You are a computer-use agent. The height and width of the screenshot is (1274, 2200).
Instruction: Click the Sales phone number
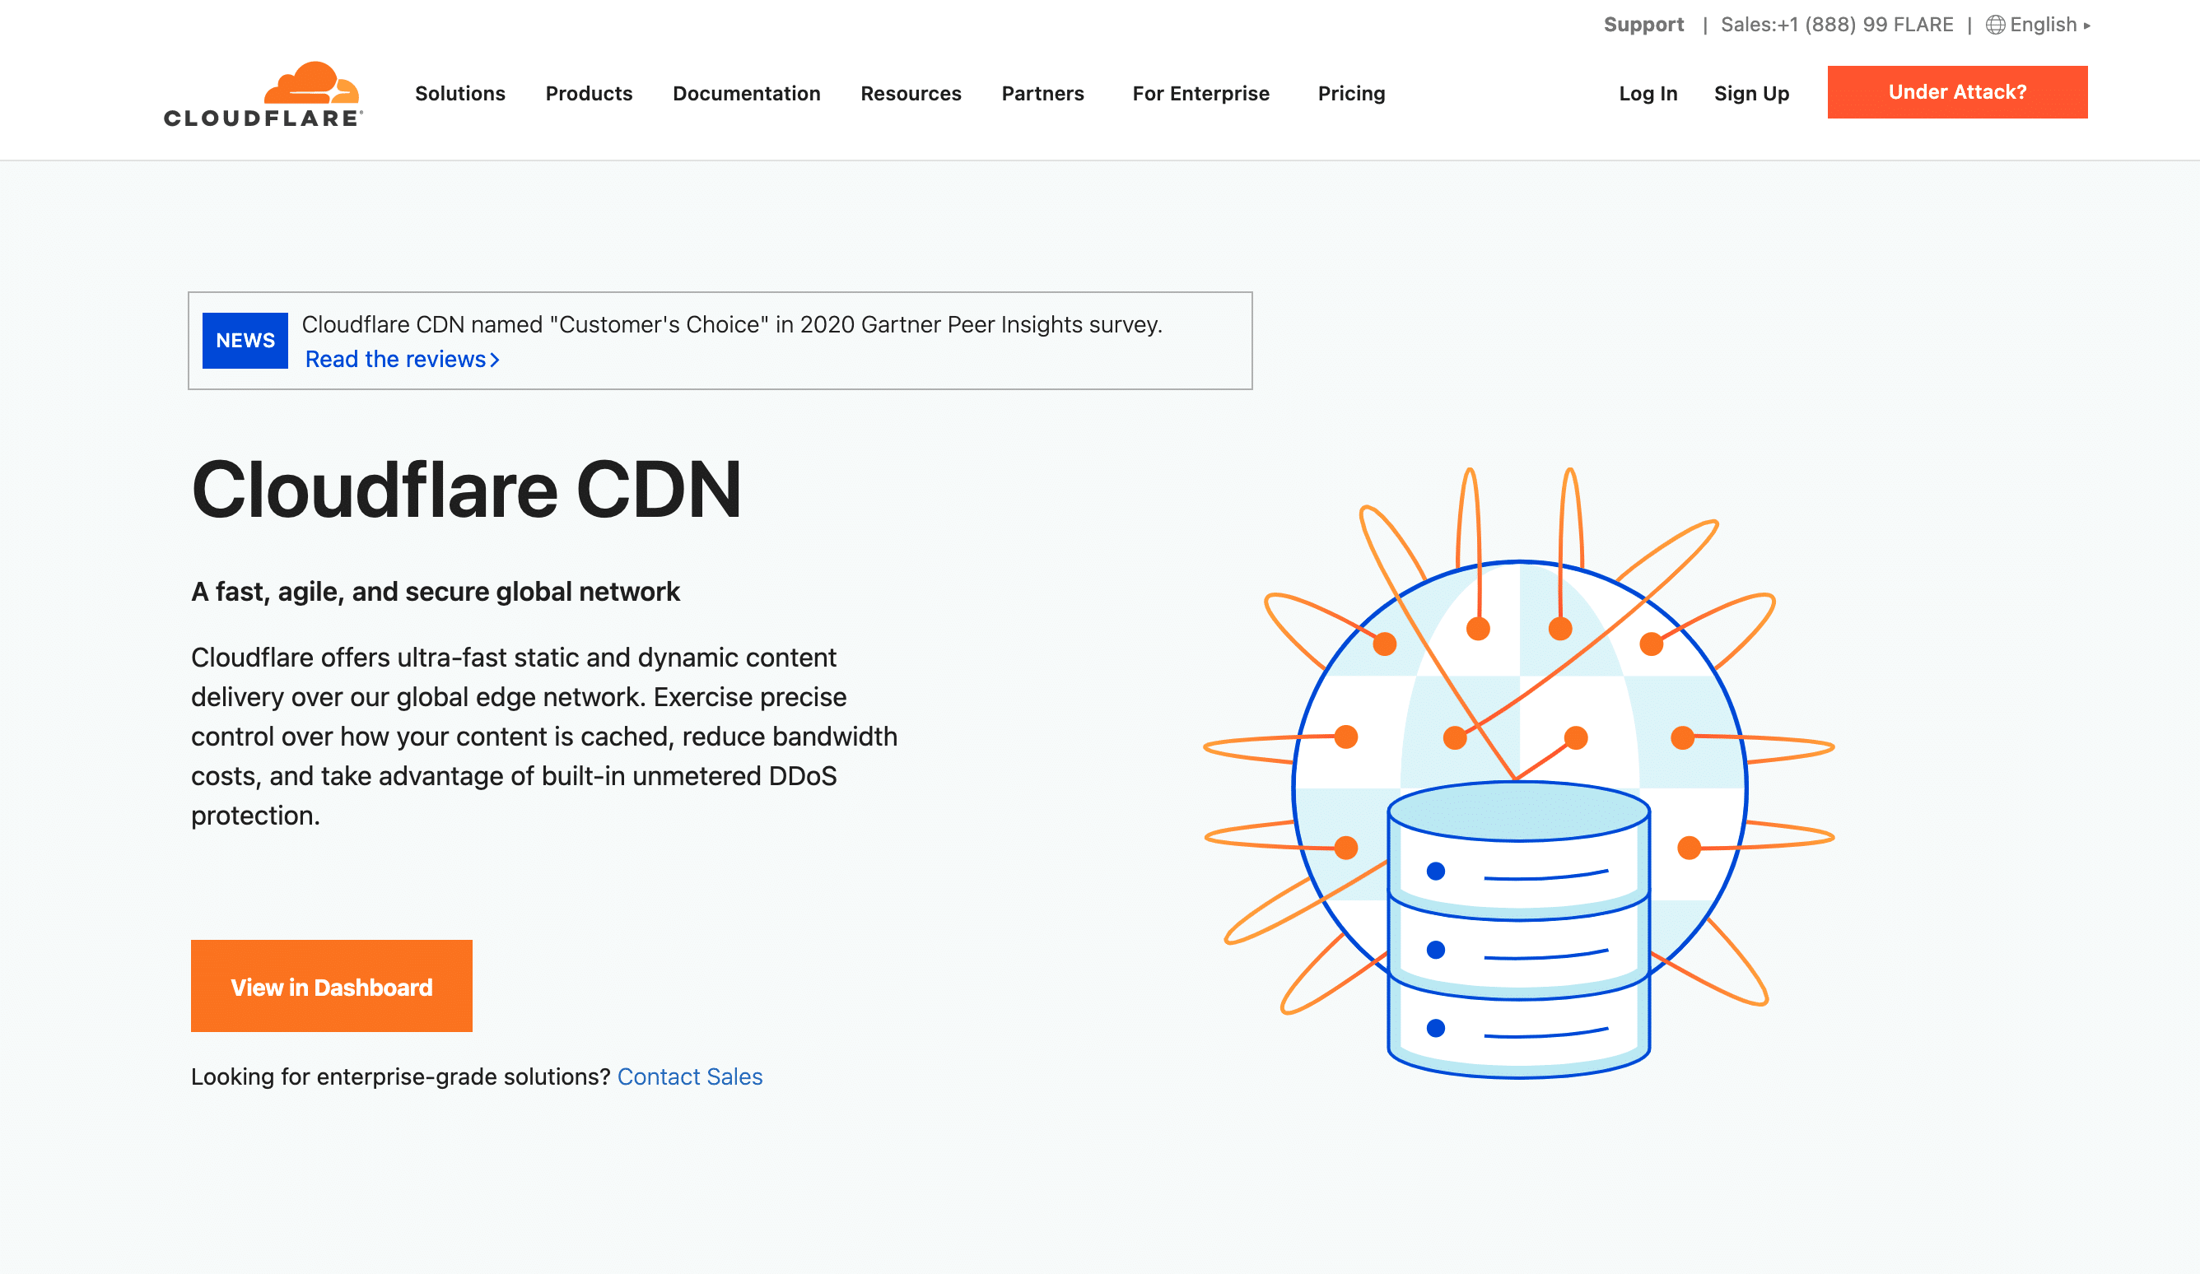click(x=1837, y=25)
